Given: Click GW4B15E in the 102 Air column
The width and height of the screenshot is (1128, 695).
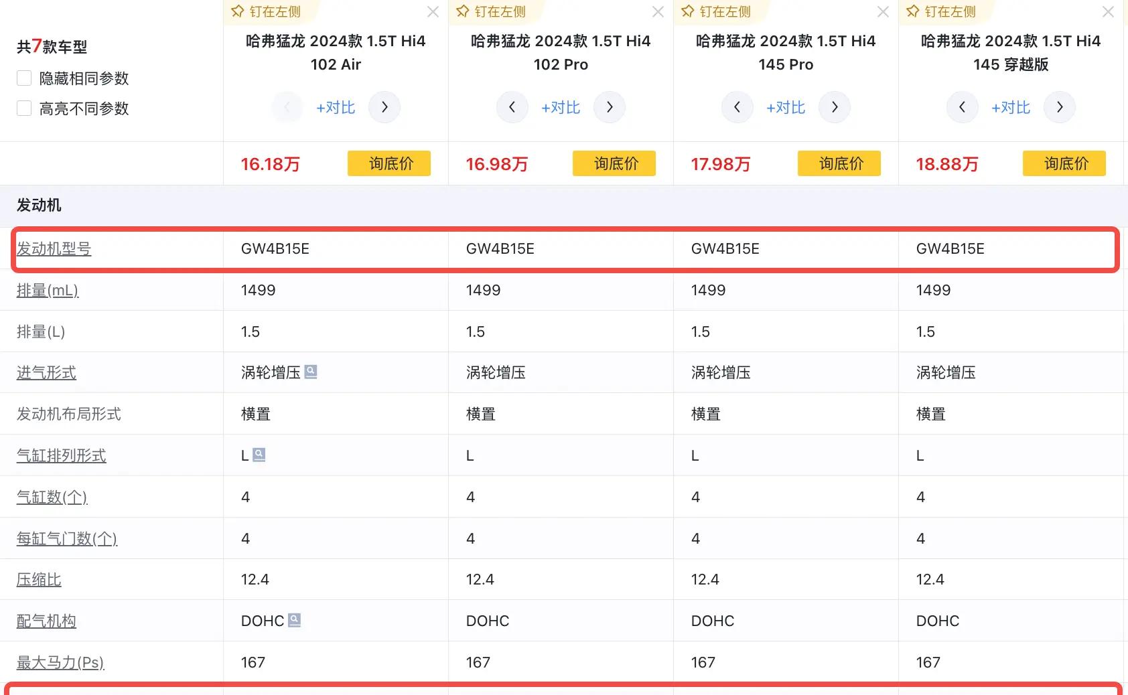Looking at the screenshot, I should (x=275, y=248).
